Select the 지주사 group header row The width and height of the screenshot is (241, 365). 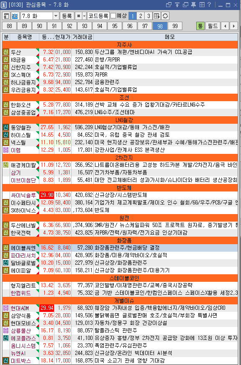click(x=120, y=44)
